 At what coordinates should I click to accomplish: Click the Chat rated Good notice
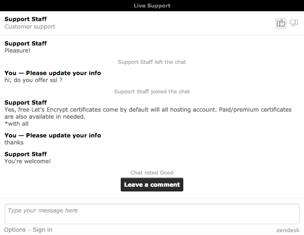pos(152,173)
